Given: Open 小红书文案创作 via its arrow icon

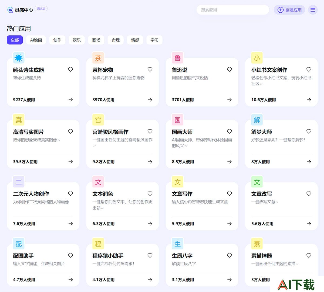Looking at the screenshot, I should pos(309,100).
